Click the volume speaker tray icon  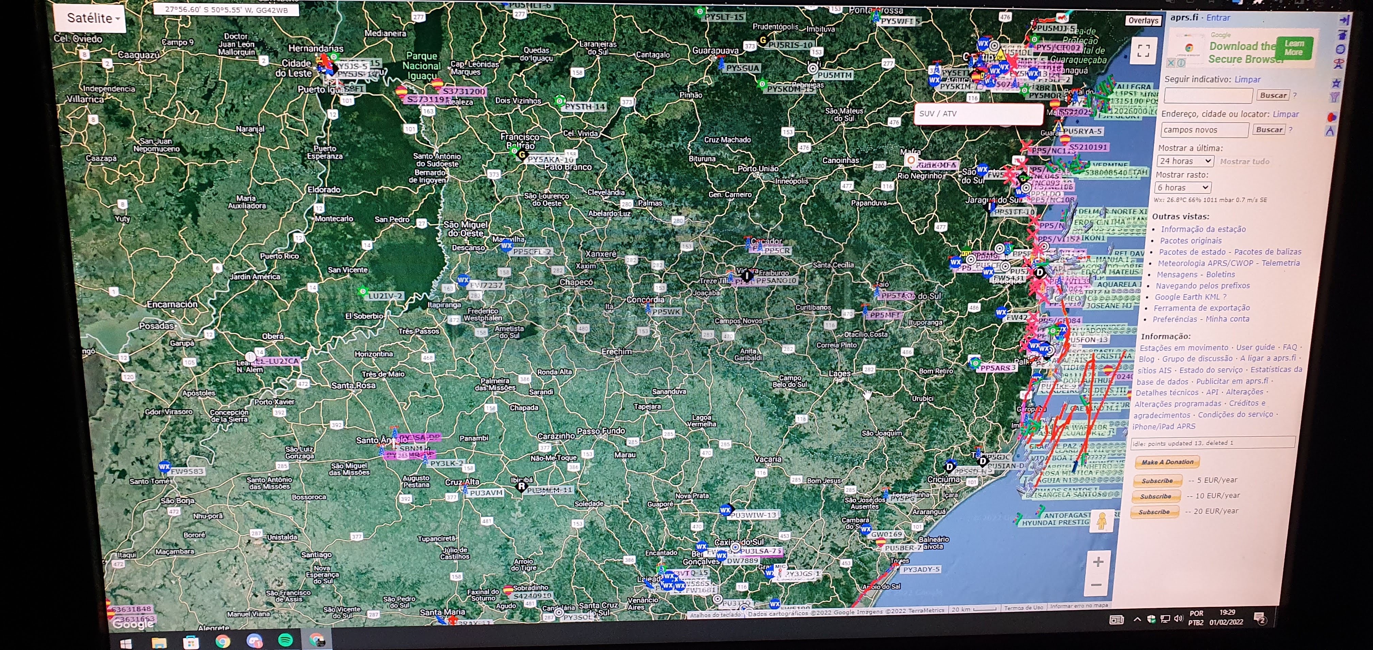click(x=1178, y=619)
